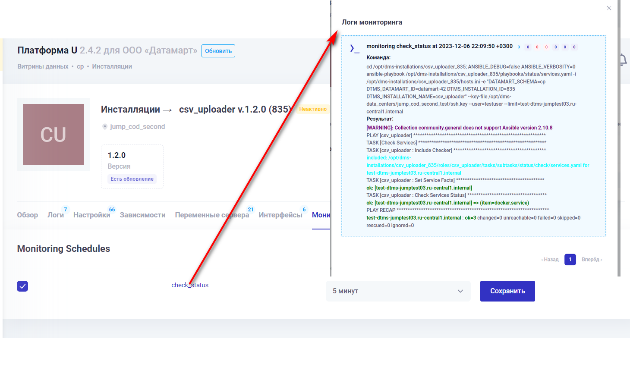Click the CU installation avatar

(53, 134)
